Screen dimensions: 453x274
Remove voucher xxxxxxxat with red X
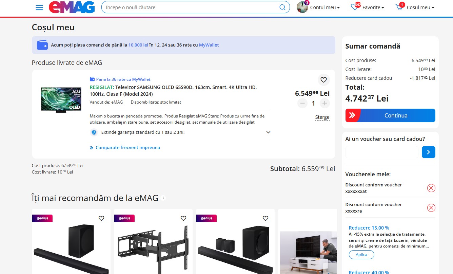pos(431,188)
